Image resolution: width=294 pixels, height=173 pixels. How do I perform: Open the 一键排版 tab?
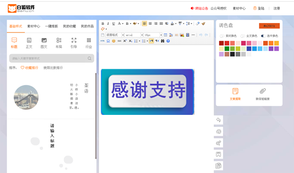(52, 26)
